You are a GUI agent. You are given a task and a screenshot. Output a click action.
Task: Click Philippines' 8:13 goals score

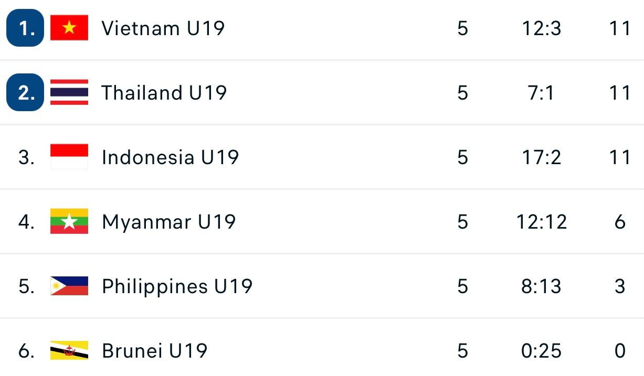click(541, 286)
